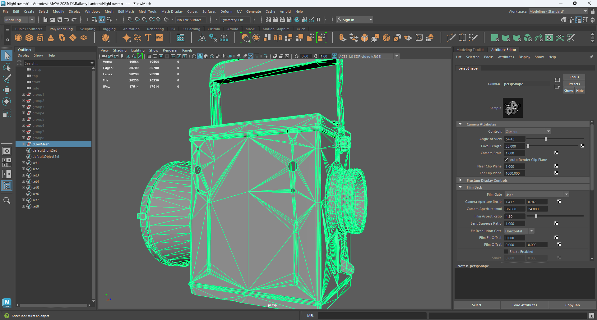
Task: Click the Poly Text tool icon
Action: point(148,38)
